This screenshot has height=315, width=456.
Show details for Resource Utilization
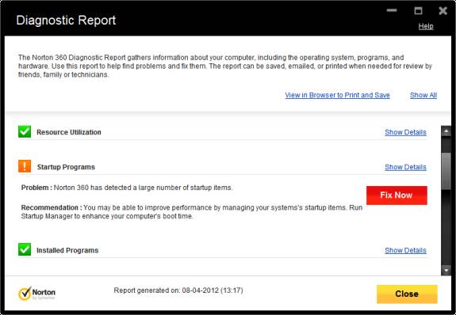click(x=405, y=132)
